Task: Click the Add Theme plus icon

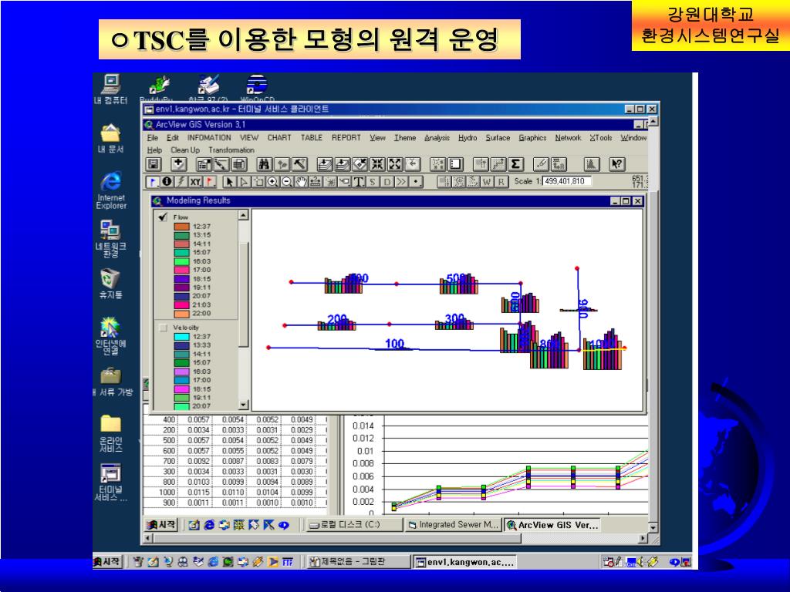Action: click(x=178, y=164)
